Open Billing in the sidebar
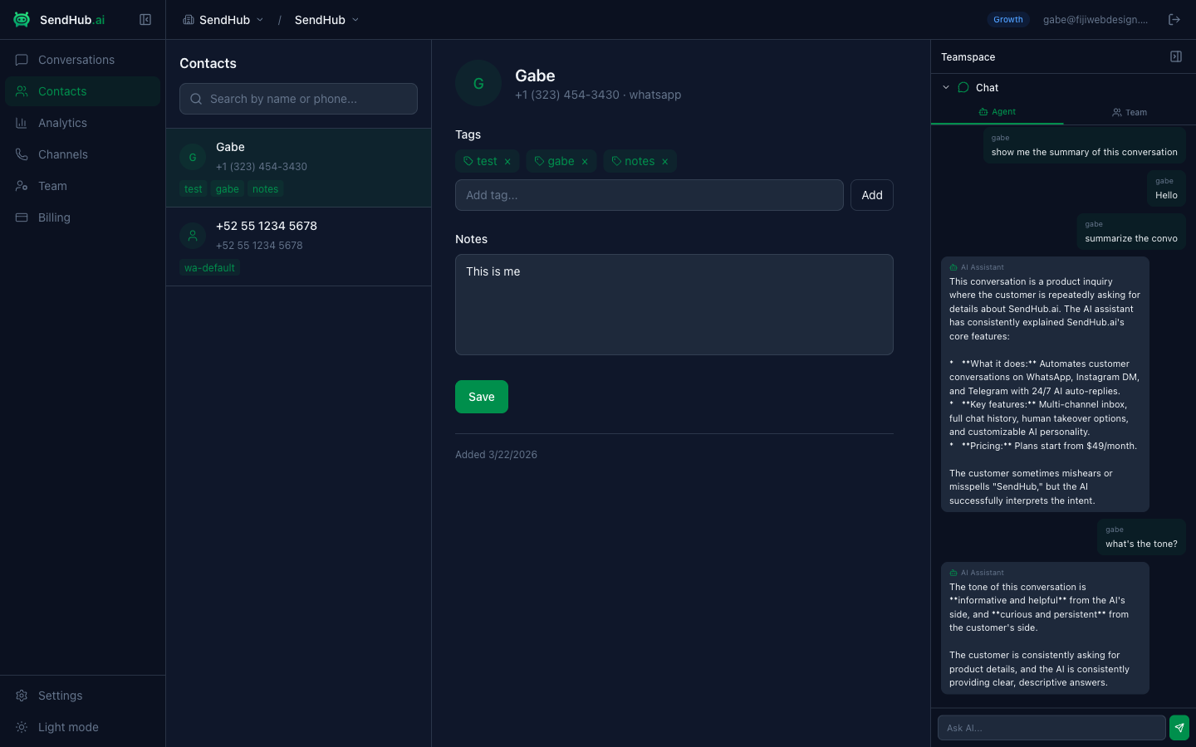Image resolution: width=1196 pixels, height=747 pixels. (82, 217)
